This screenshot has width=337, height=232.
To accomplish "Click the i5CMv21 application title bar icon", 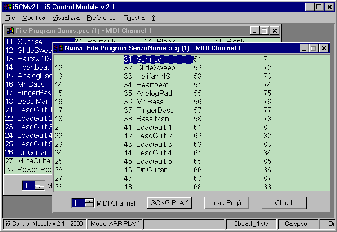I will 7,7.
